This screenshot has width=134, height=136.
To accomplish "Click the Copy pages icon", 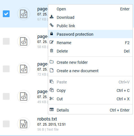I will pyautogui.click(x=52, y=90).
